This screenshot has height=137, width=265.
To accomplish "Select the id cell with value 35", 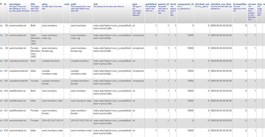I will pyautogui.click(x=6, y=35).
